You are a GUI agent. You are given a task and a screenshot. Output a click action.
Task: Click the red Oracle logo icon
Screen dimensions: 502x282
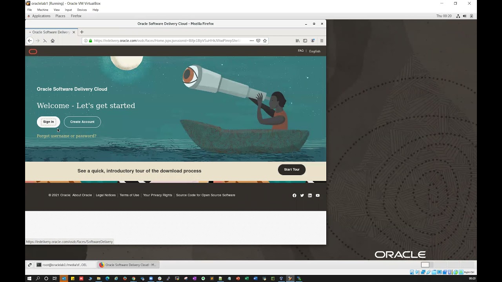33,52
